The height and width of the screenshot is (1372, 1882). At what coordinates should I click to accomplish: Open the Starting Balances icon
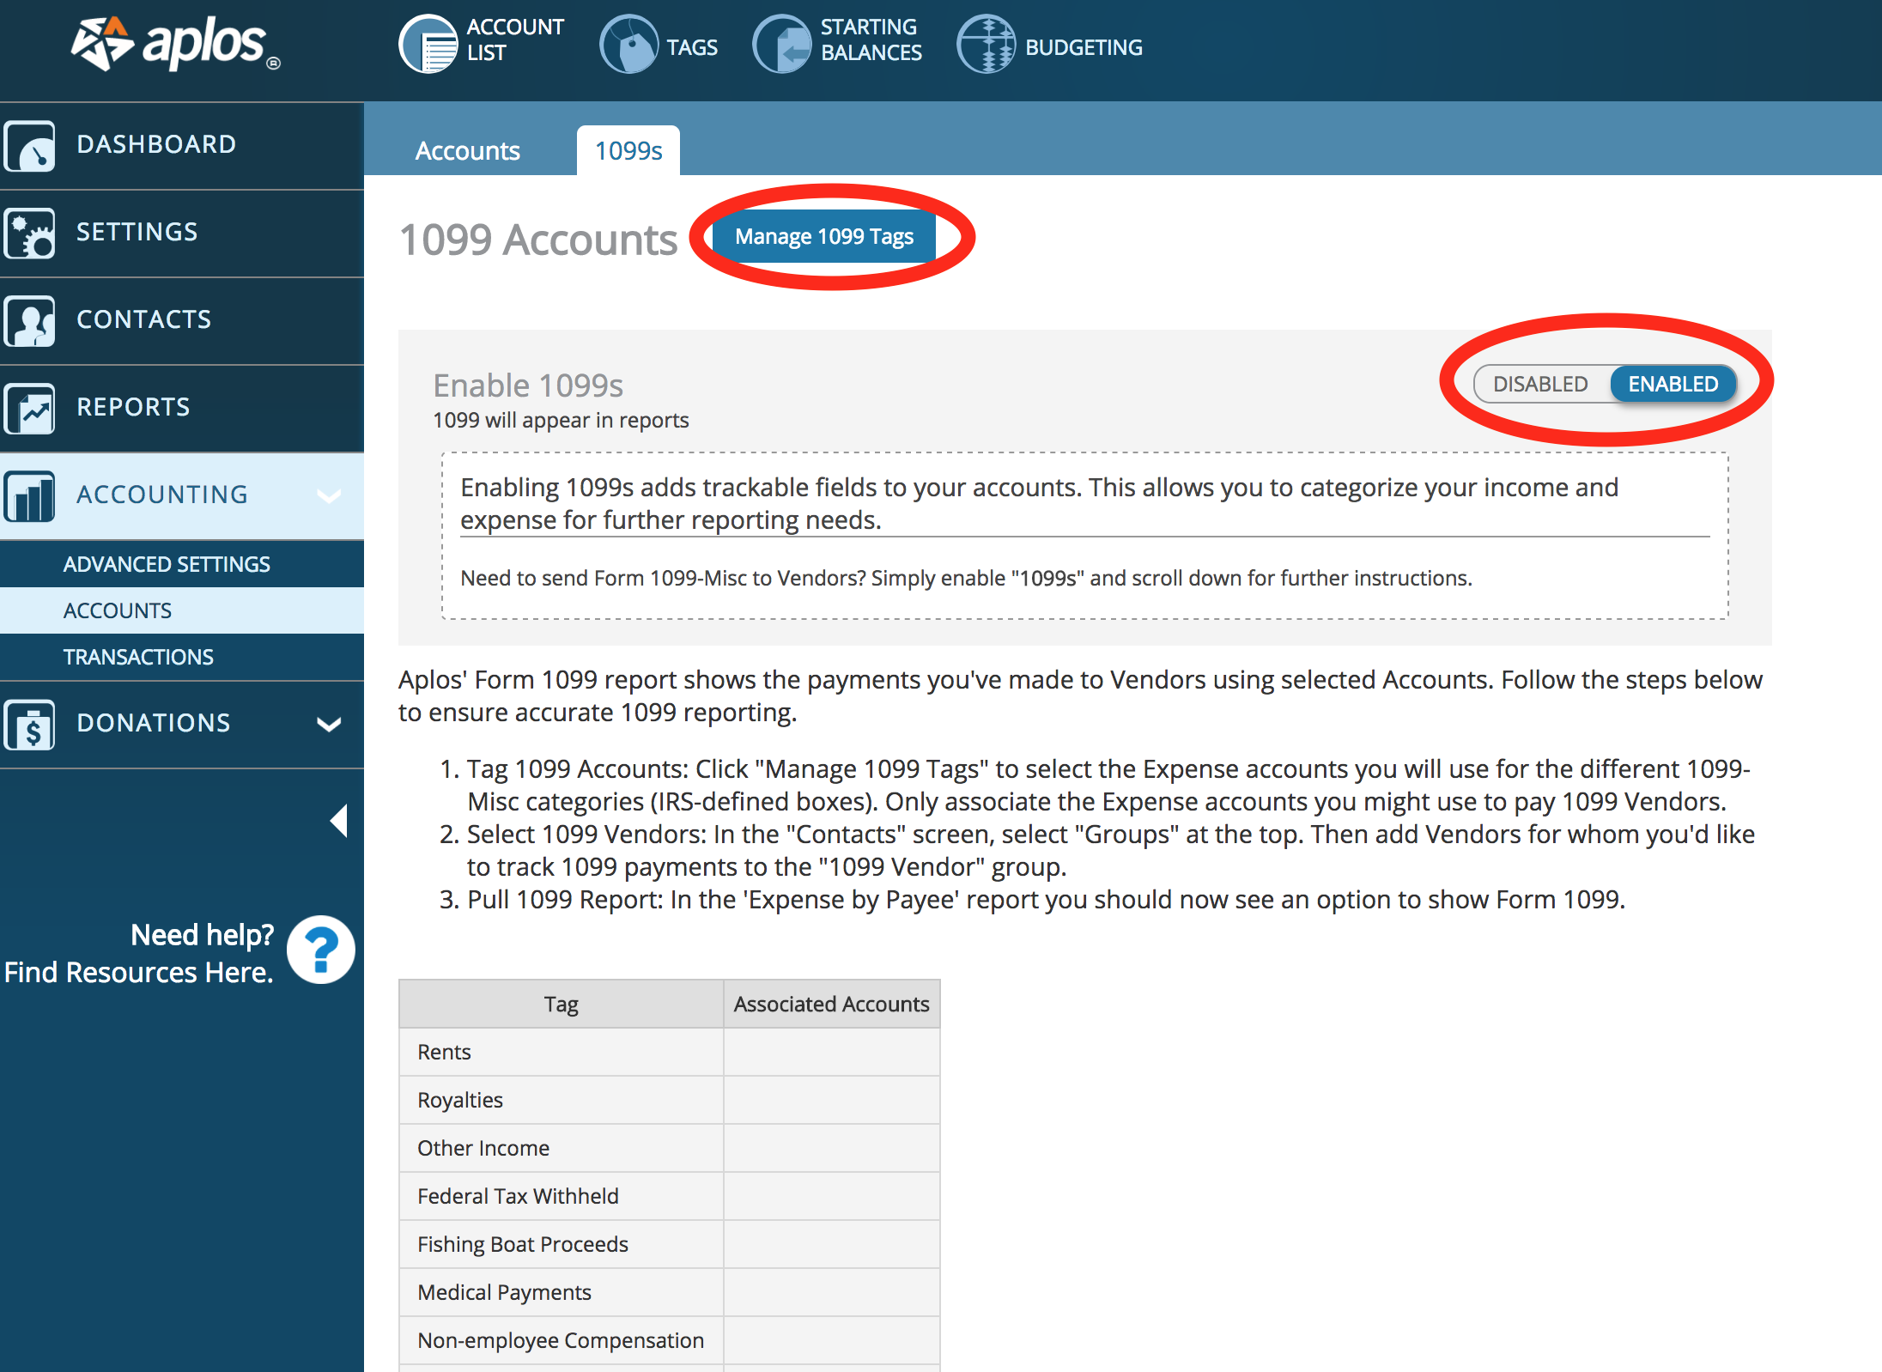(x=782, y=44)
